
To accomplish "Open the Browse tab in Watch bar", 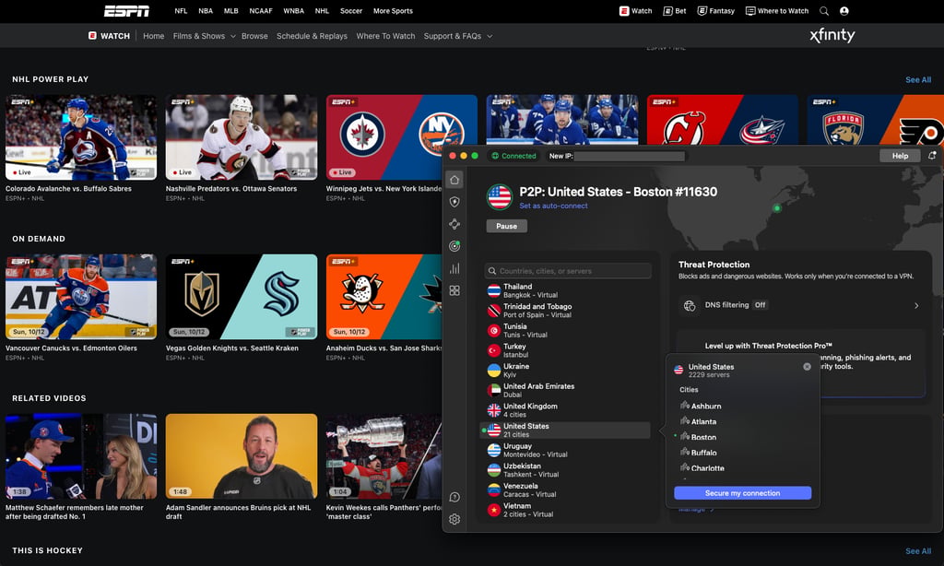I will click(254, 36).
